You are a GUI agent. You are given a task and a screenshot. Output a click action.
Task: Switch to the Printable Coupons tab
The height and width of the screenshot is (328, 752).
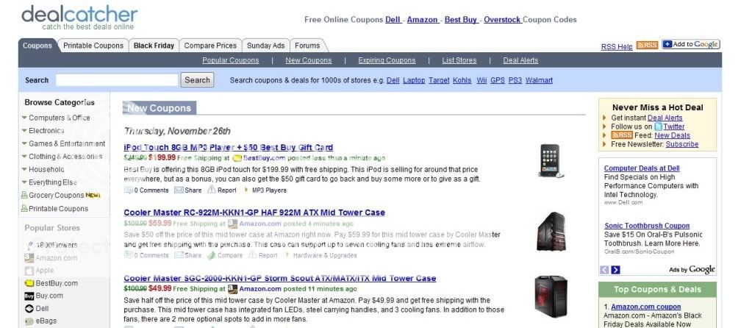click(x=93, y=46)
